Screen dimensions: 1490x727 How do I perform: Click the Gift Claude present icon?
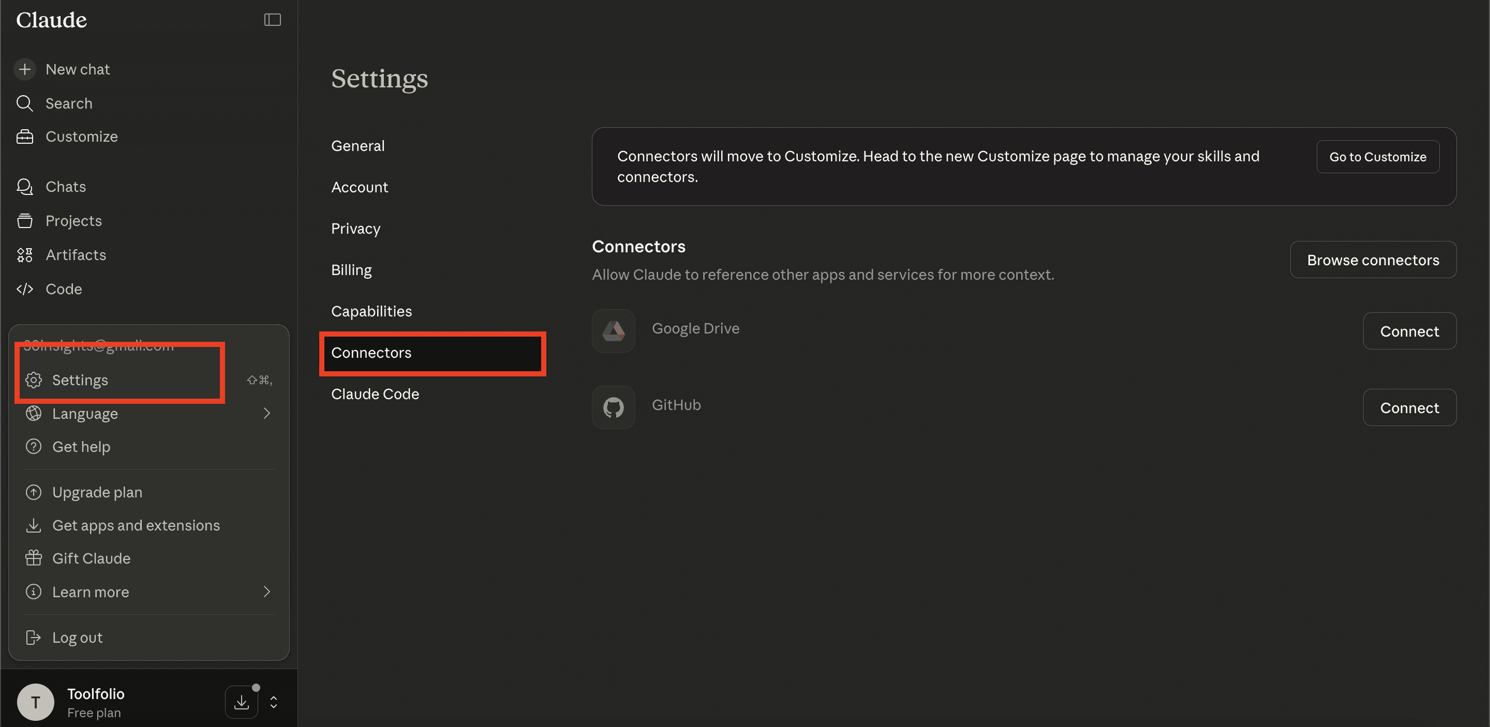pos(34,558)
